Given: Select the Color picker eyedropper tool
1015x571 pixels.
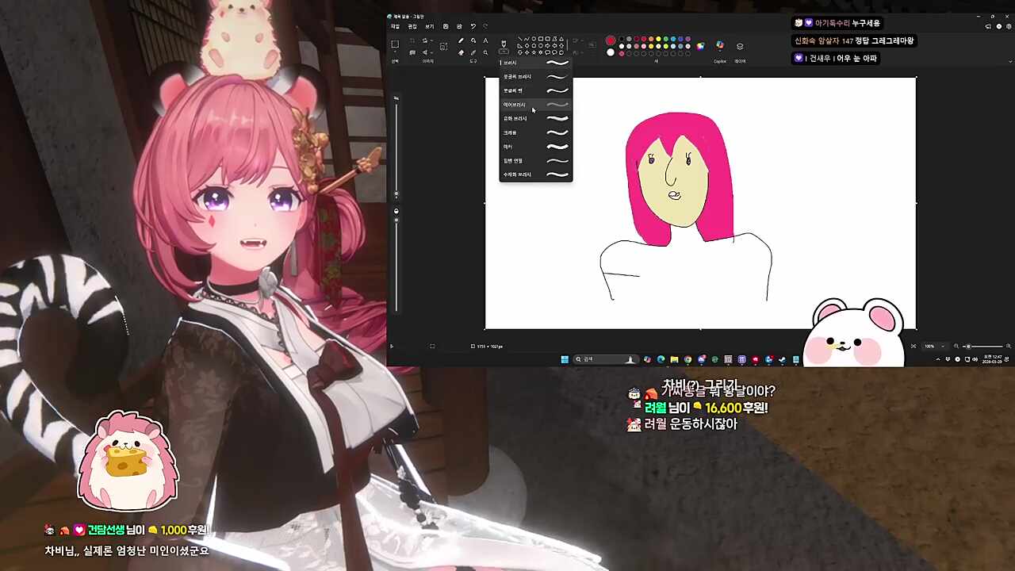Looking at the screenshot, I should point(473,52).
